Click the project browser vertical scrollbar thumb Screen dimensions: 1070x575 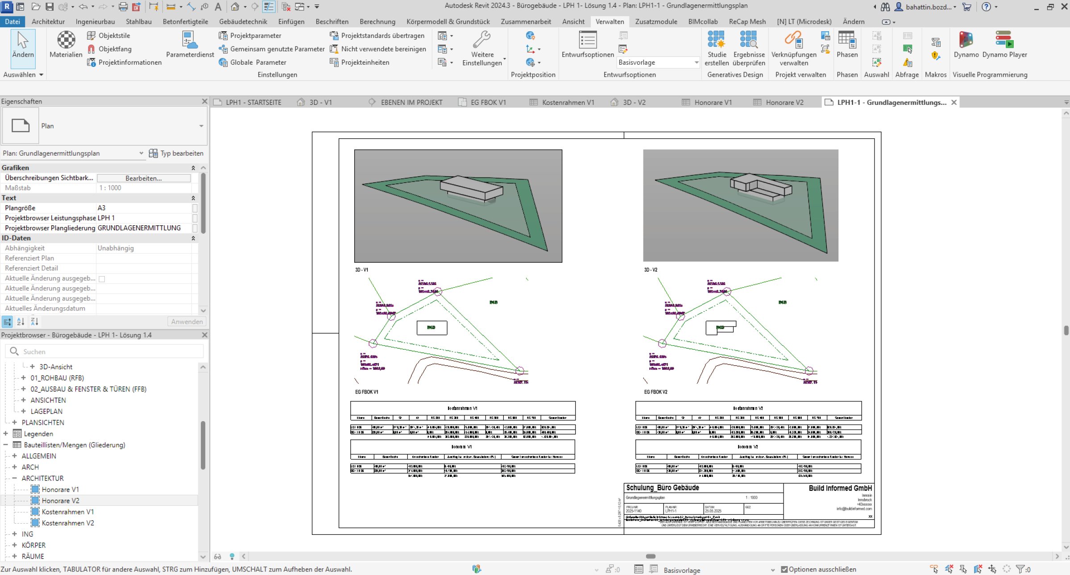point(203,445)
